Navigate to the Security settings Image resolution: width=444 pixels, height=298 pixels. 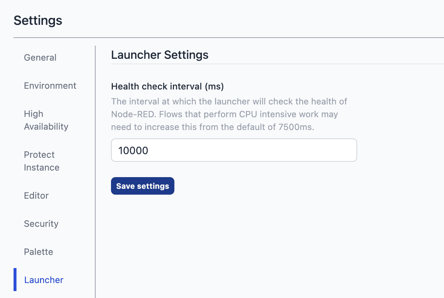tap(41, 223)
